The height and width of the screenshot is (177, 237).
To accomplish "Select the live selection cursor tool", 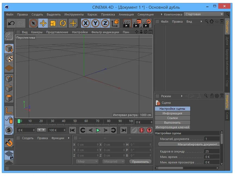I will pyautogui.click(x=33, y=23).
